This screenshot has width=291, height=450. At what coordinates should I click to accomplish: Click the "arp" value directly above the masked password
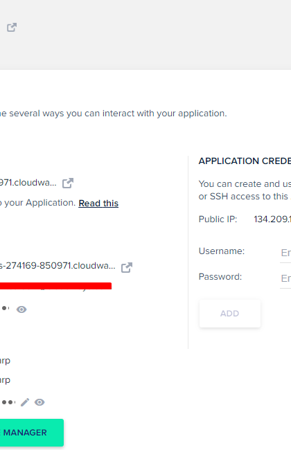click(x=5, y=380)
